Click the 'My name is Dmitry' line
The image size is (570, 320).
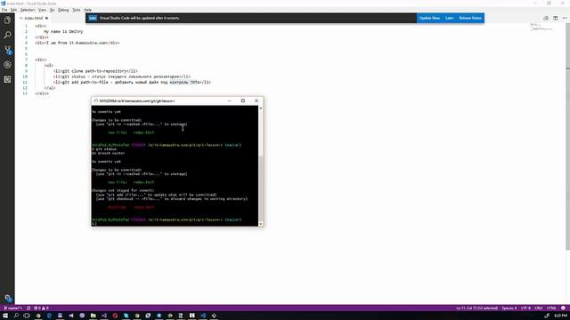tap(63, 32)
